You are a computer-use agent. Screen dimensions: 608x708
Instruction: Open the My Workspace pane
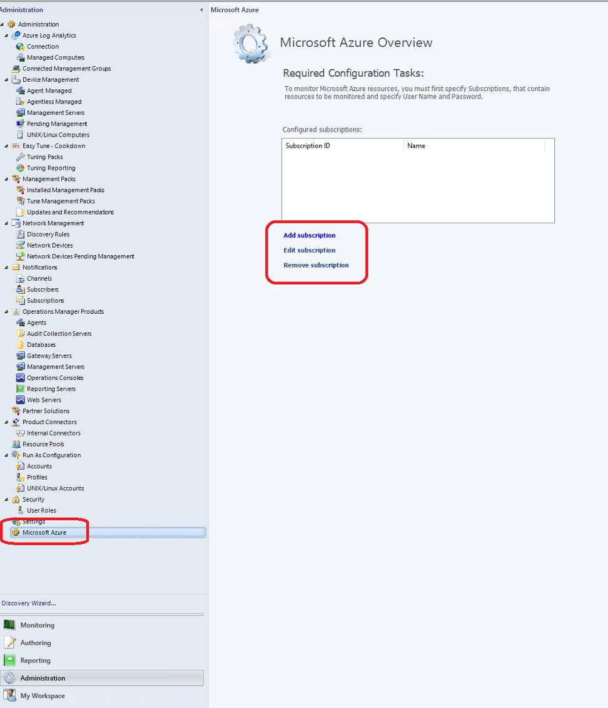[x=102, y=696]
